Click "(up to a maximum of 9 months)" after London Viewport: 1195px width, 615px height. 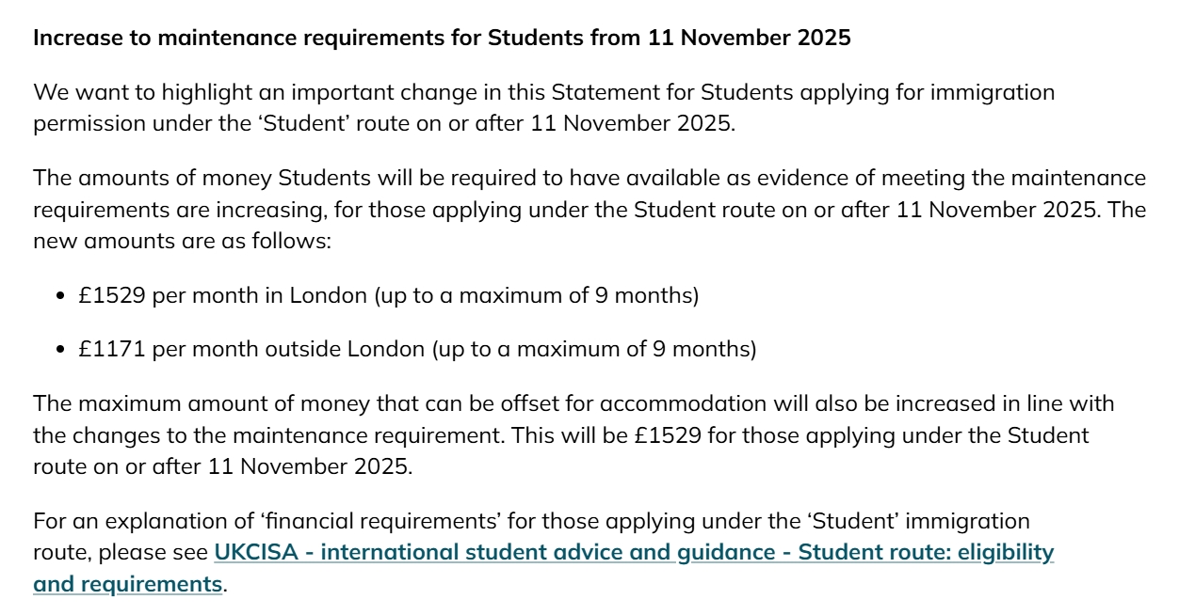(x=537, y=295)
